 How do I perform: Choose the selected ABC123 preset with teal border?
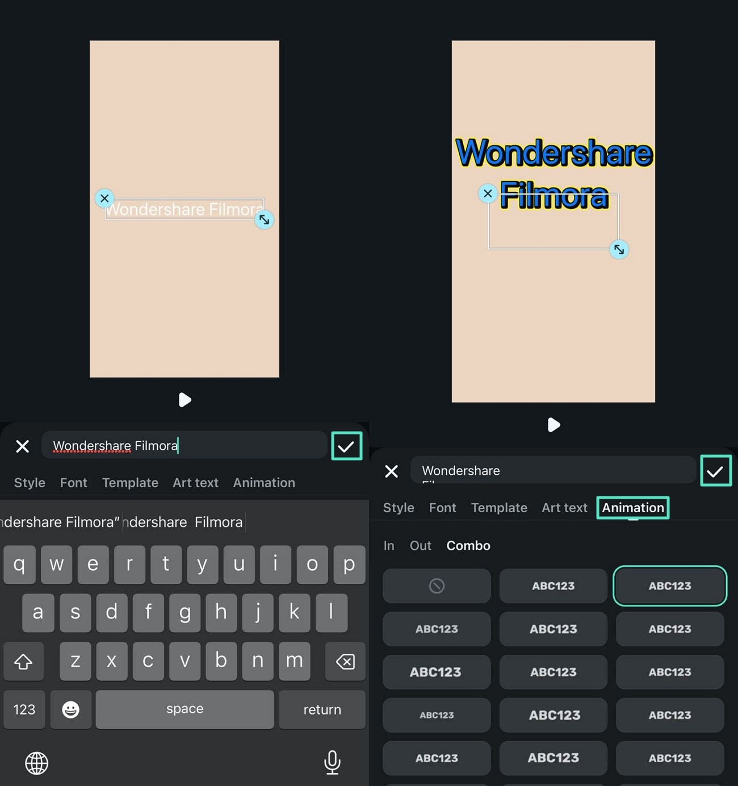[x=670, y=586]
